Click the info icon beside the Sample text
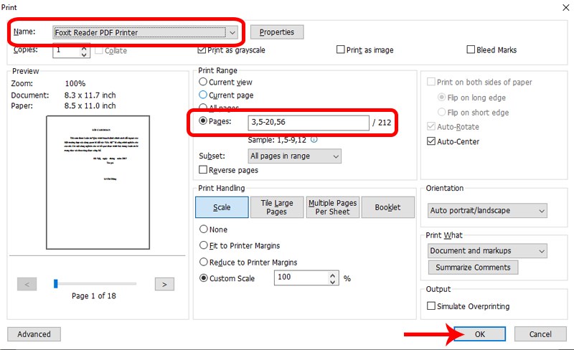 click(314, 140)
